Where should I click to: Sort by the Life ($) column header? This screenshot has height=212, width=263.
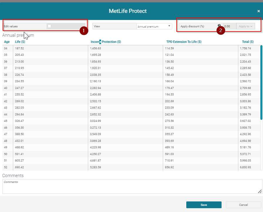[20, 42]
